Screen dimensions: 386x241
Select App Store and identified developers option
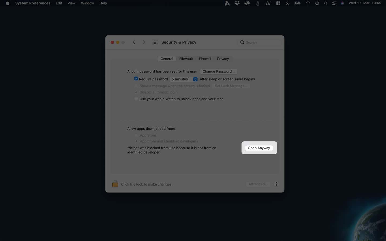[x=136, y=141]
